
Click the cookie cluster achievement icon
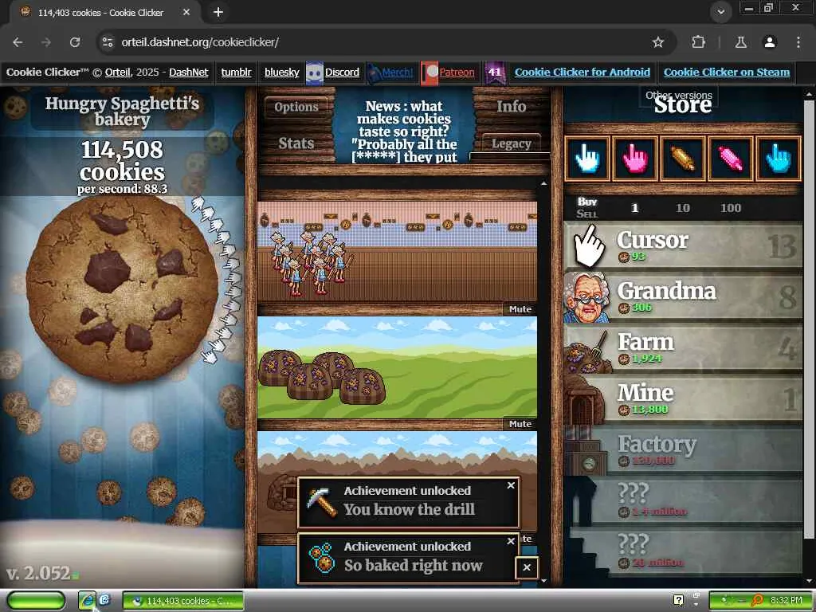[321, 558]
